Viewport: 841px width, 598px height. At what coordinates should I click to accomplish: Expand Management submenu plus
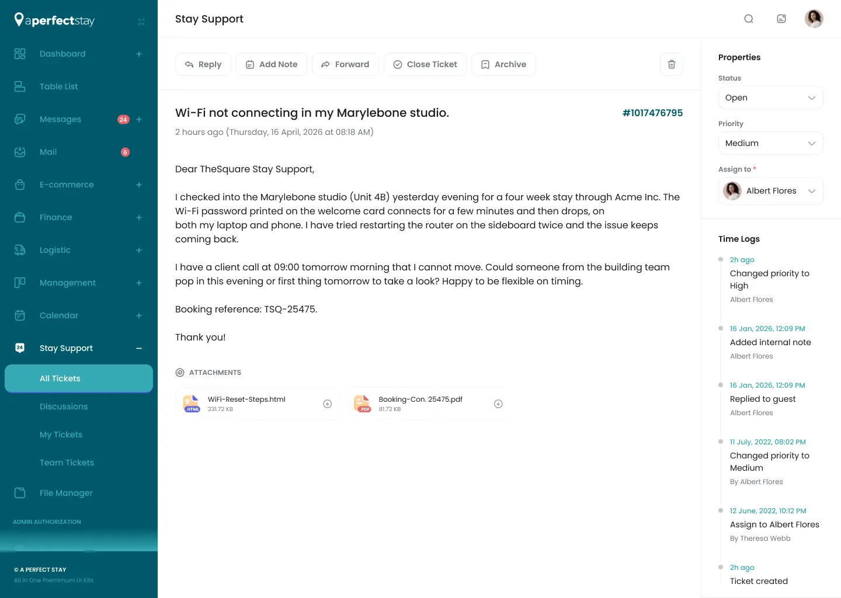(x=139, y=283)
